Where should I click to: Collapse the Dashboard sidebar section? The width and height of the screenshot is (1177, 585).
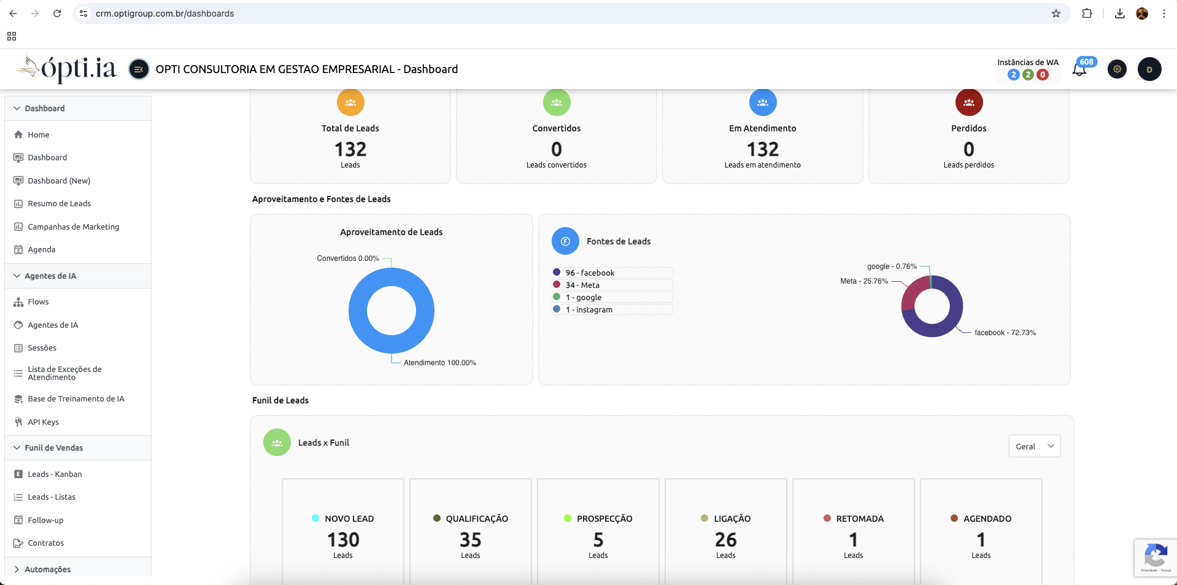[x=44, y=108]
